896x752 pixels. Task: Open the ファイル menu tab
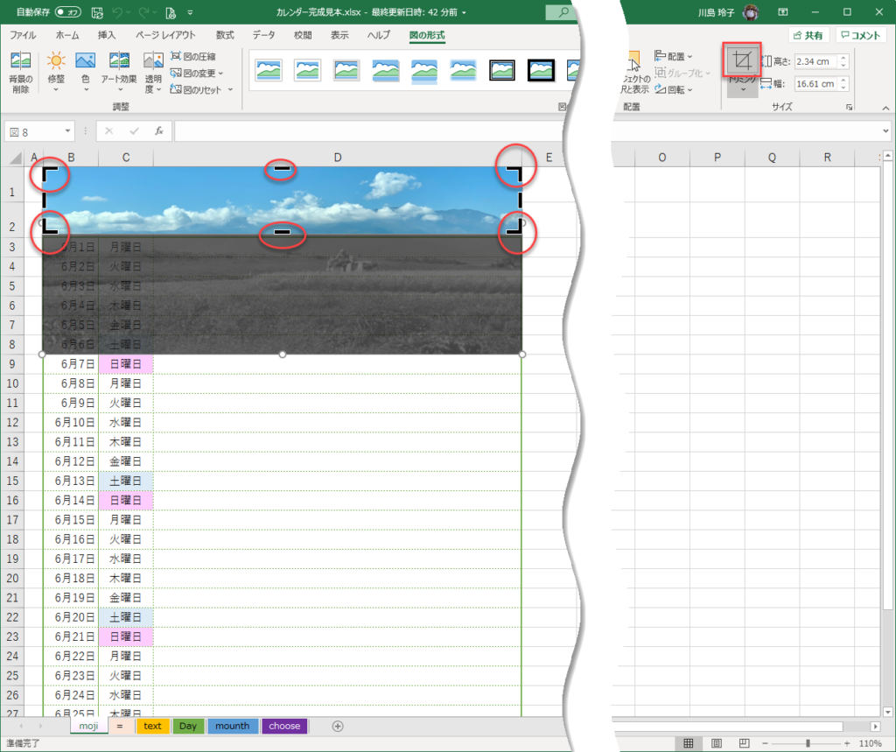23,35
